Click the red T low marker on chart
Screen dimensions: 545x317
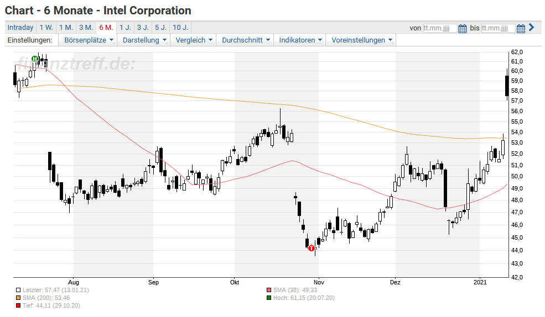coord(311,248)
